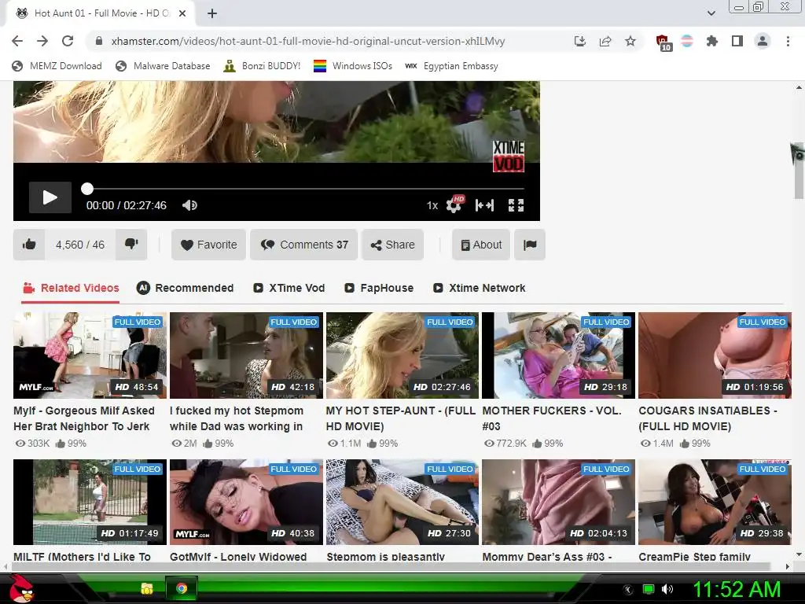Reload the current page
805x604 pixels.
(68, 41)
